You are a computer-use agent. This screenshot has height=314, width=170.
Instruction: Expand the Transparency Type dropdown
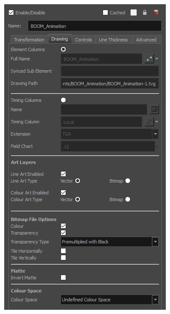pyautogui.click(x=155, y=242)
